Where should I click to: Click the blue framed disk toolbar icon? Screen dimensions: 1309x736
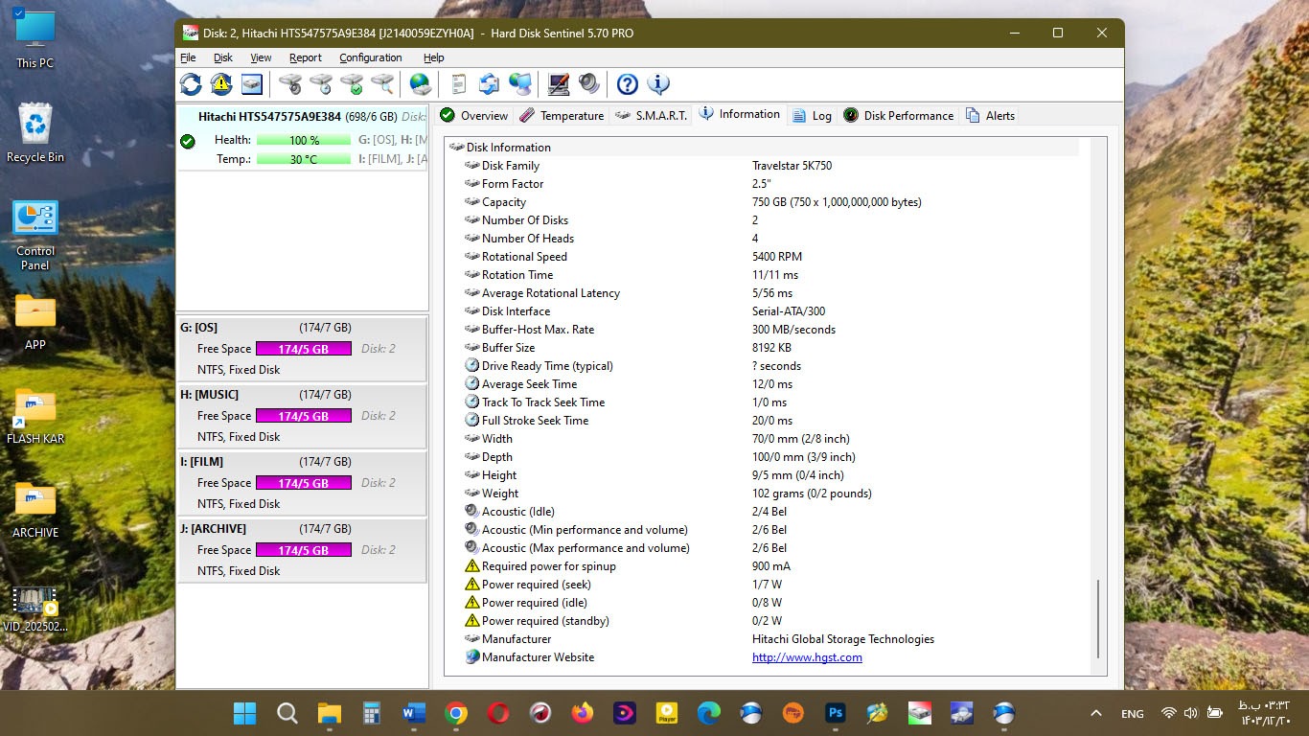coord(252,84)
